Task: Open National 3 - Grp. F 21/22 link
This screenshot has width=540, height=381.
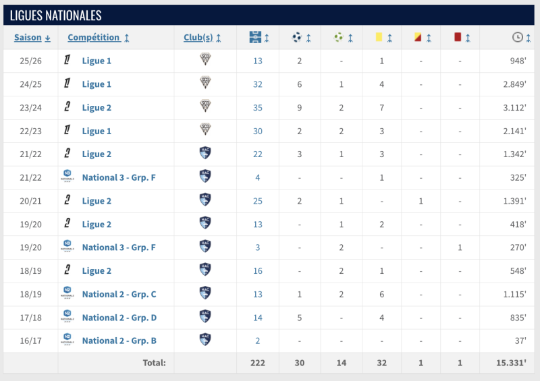Action: [x=119, y=177]
